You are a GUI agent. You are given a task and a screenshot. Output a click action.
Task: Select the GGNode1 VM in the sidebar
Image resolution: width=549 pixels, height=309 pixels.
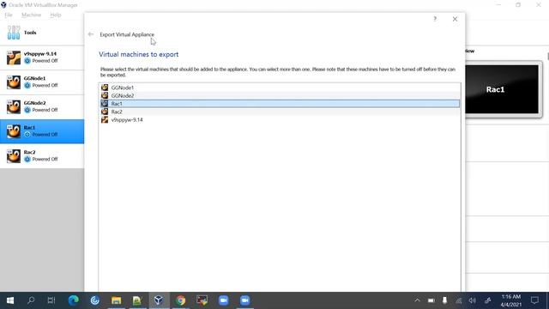(x=42, y=82)
